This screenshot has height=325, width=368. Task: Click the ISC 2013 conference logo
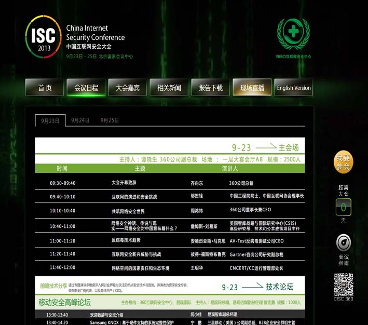pos(44,37)
